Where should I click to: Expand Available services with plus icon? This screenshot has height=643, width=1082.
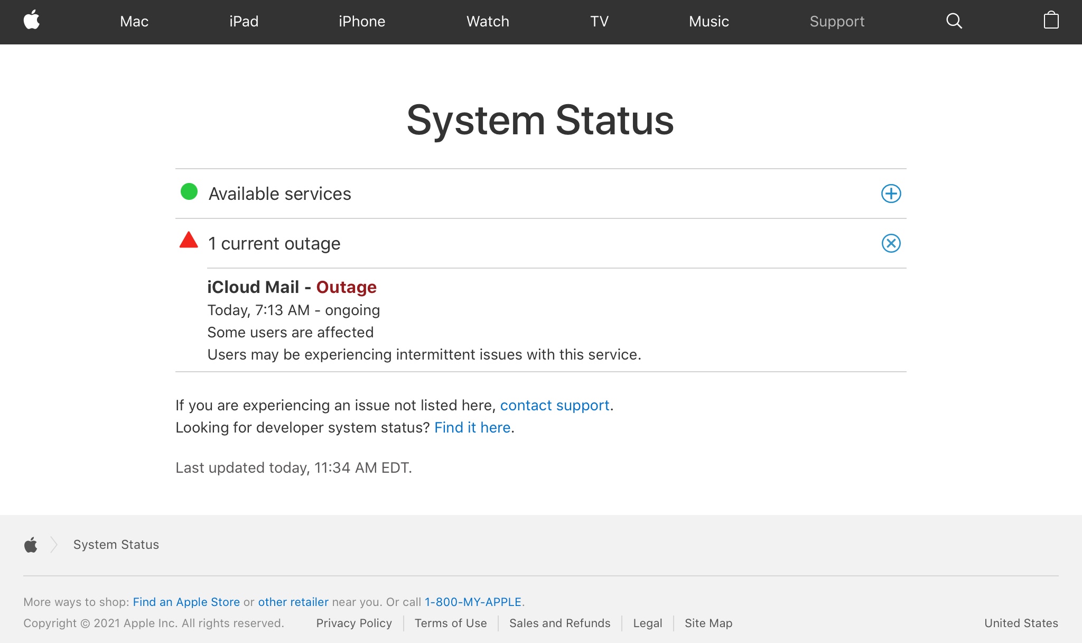coord(891,194)
